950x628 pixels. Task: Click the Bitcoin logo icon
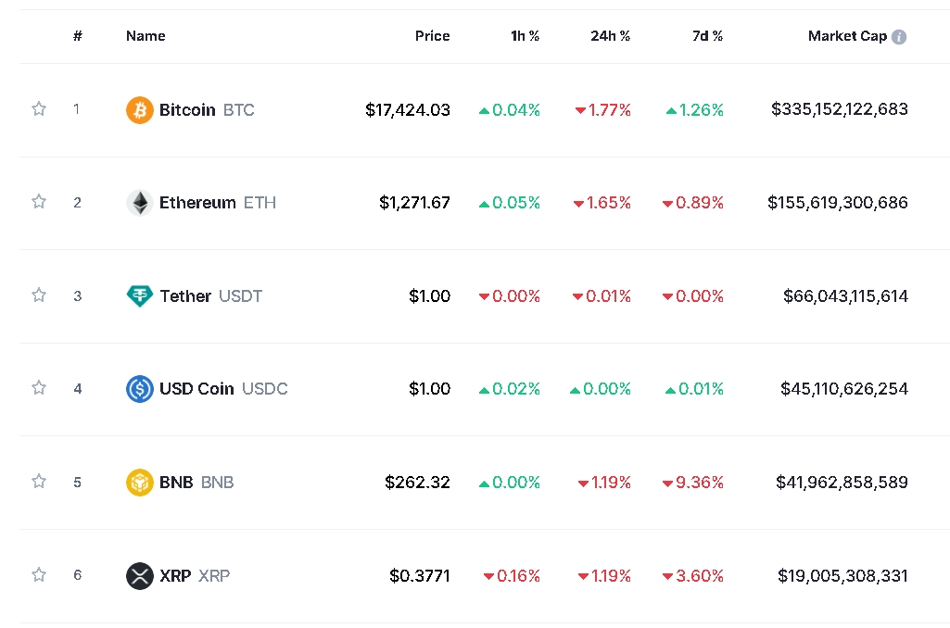point(139,110)
